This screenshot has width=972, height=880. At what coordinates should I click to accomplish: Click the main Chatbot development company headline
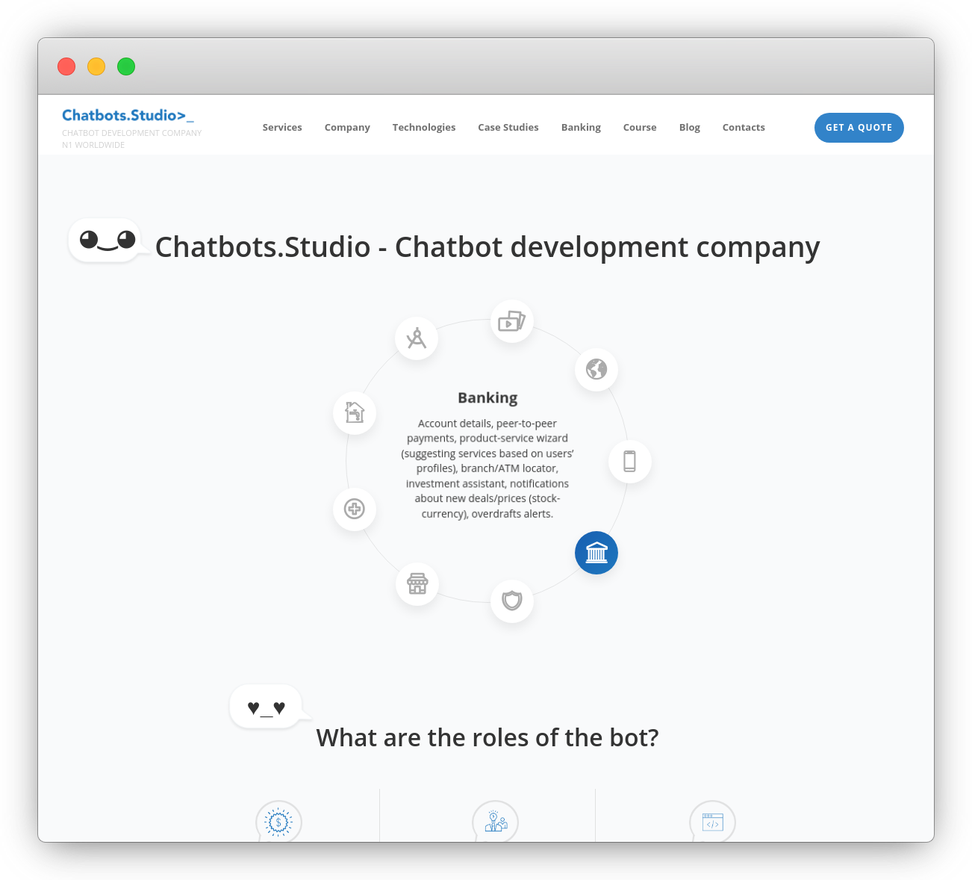coord(487,247)
